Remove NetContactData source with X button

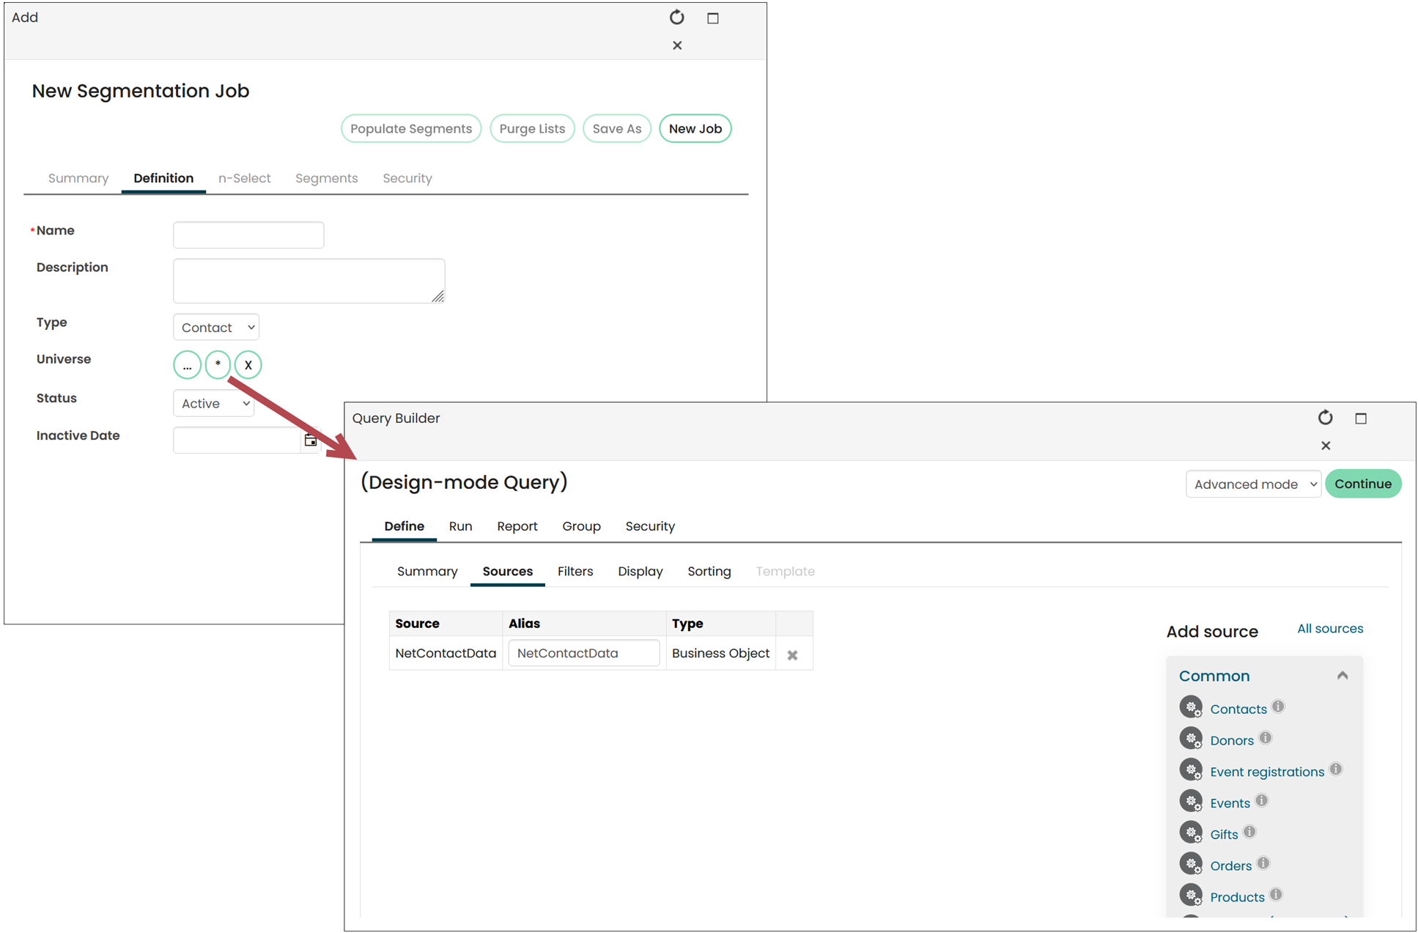point(795,654)
